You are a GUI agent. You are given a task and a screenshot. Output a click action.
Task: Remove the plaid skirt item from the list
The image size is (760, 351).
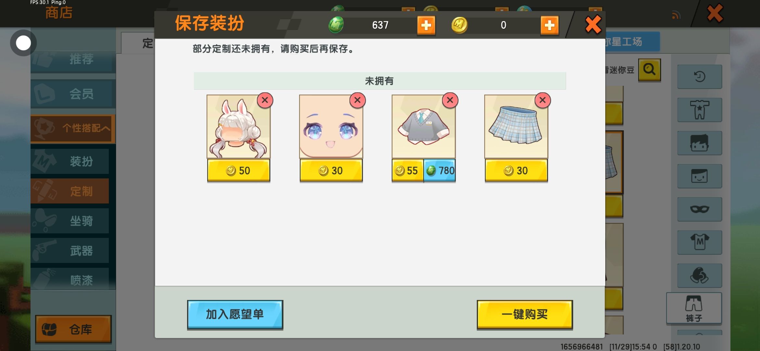pos(543,100)
